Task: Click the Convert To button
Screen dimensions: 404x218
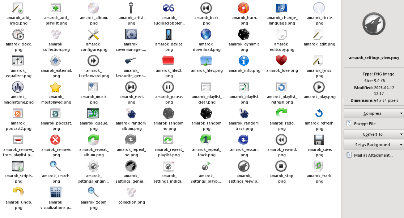Action: pos(372,134)
